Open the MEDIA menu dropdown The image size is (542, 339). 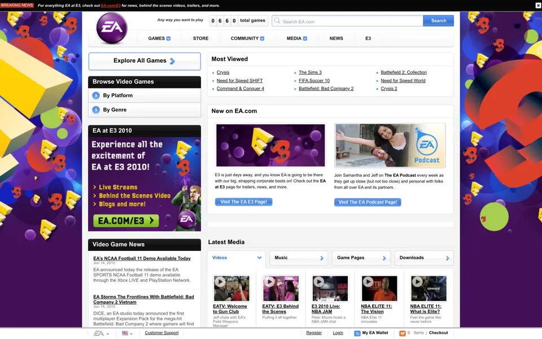(x=305, y=38)
